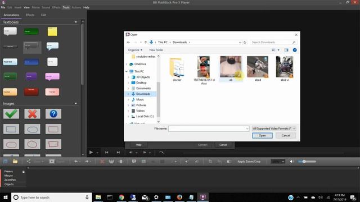Collapse the Textboxes section
This screenshot has width=360, height=202.
[76, 22]
